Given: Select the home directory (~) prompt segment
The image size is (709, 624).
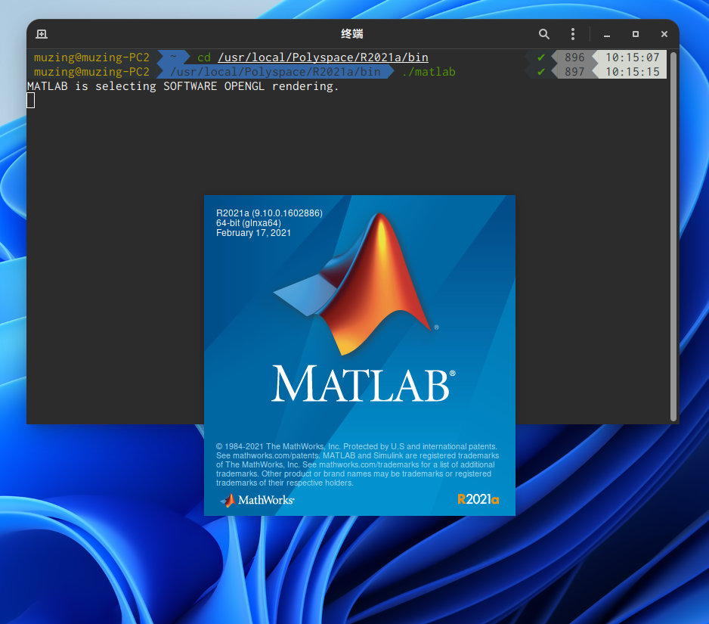Looking at the screenshot, I should (x=175, y=57).
